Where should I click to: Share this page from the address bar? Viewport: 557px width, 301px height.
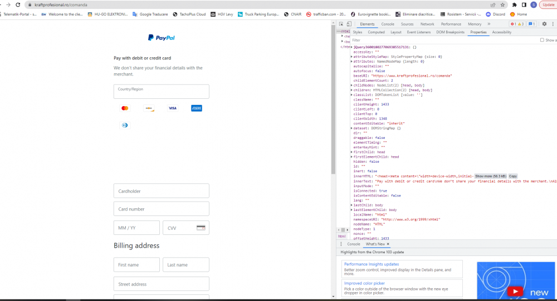point(493,5)
